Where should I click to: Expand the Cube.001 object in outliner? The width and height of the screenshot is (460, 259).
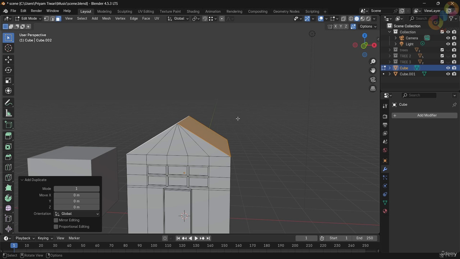tap(390, 74)
